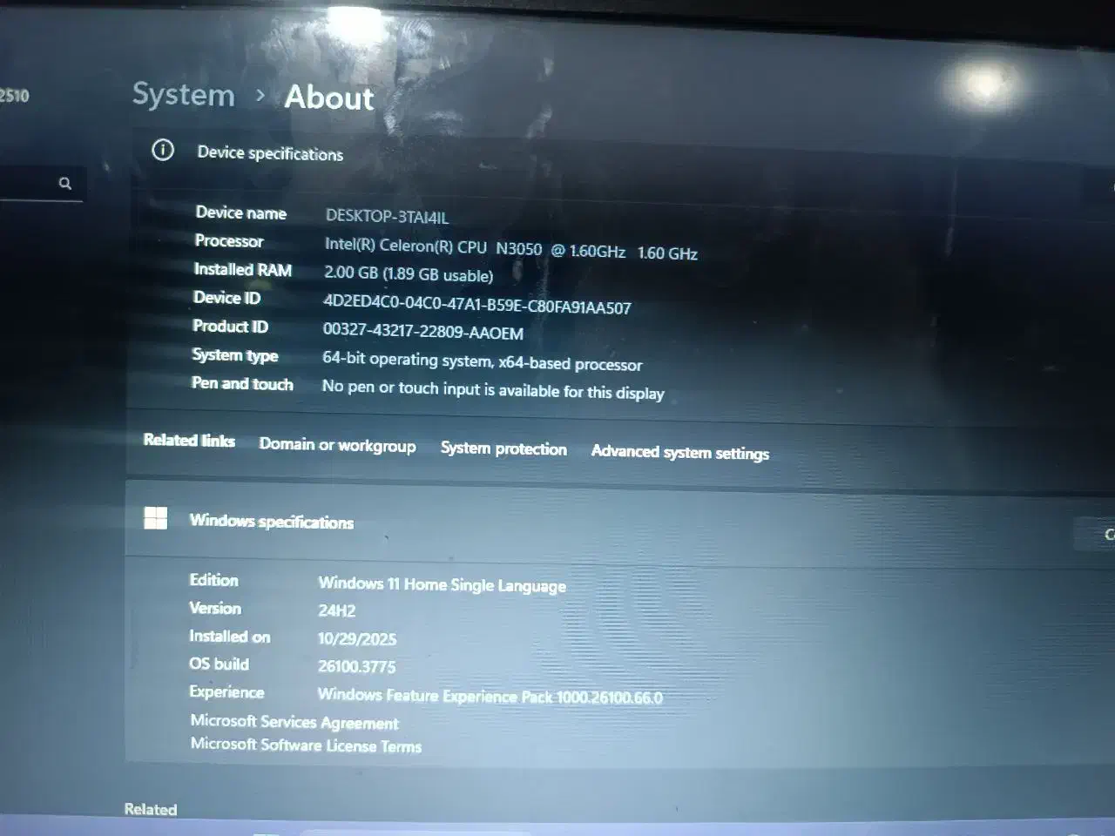The image size is (1115, 836).
Task: Click the Related heading at page bottom
Action: [x=151, y=809]
